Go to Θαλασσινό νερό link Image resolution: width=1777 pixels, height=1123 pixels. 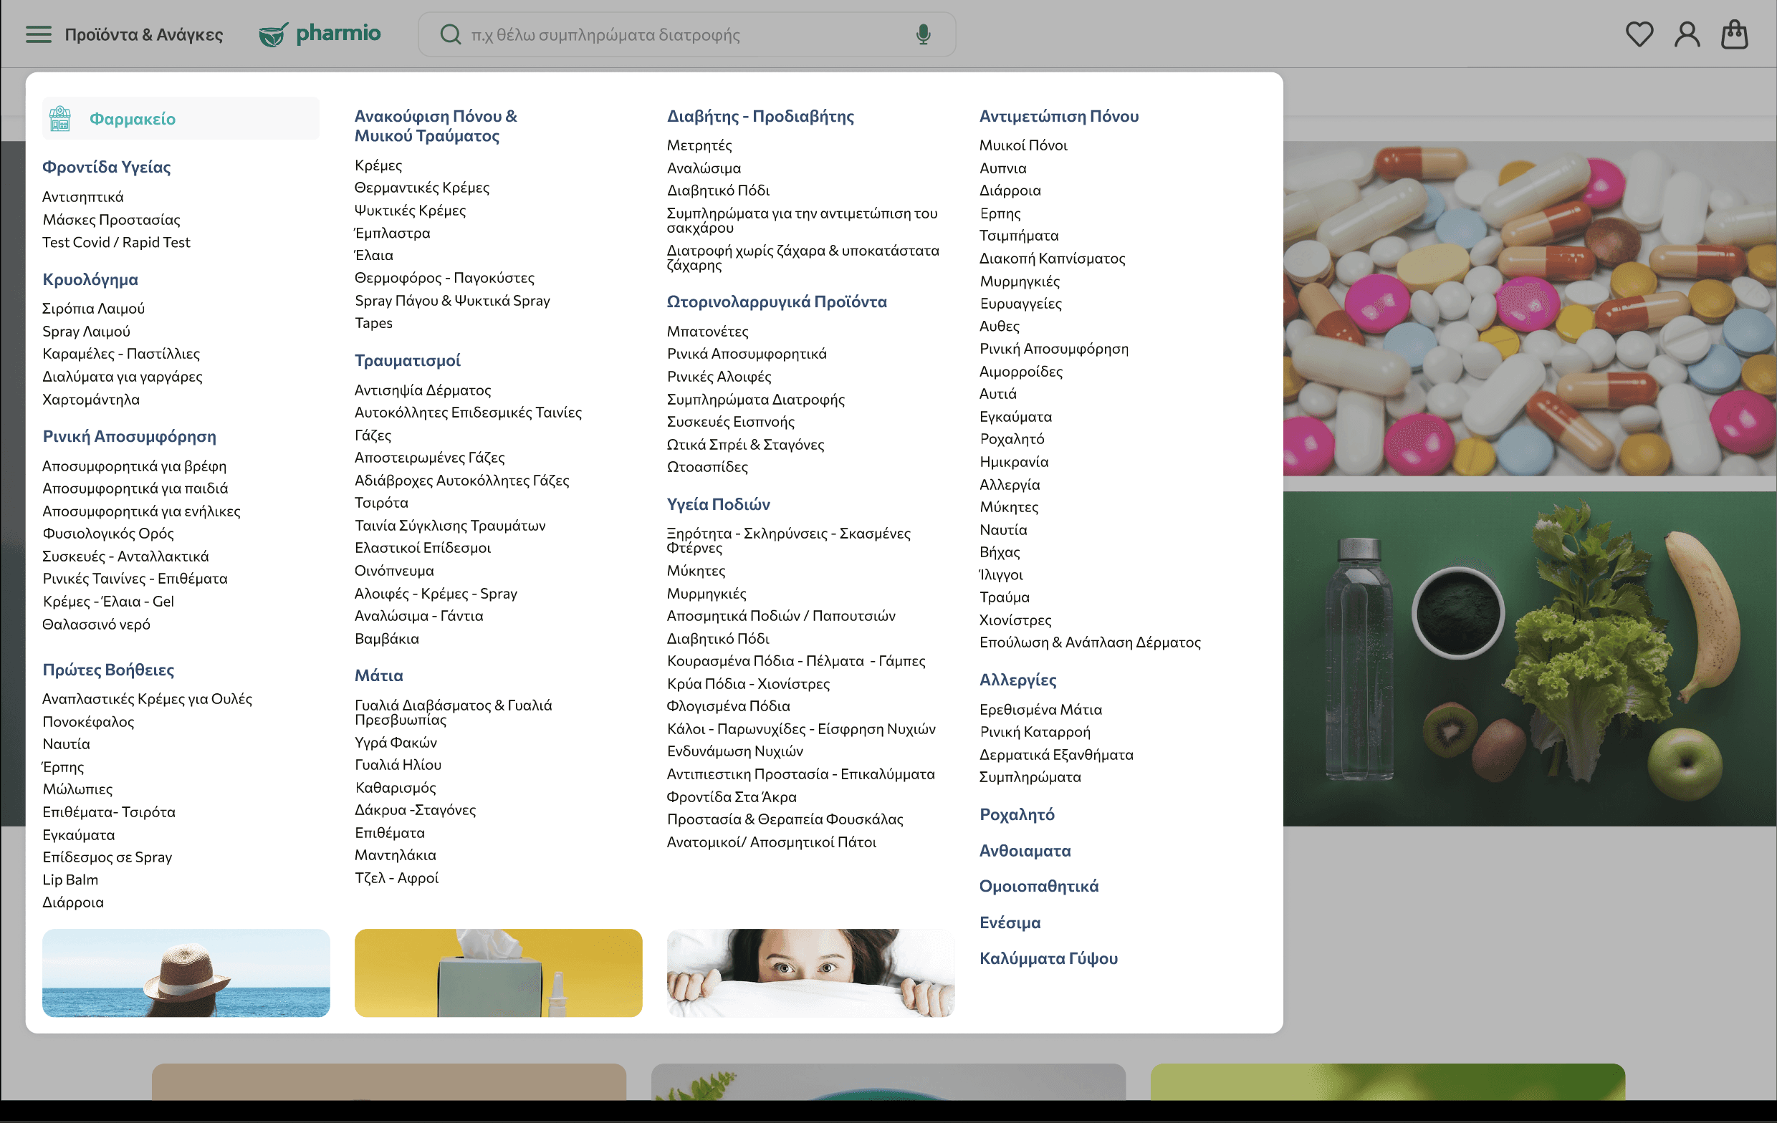pos(96,625)
